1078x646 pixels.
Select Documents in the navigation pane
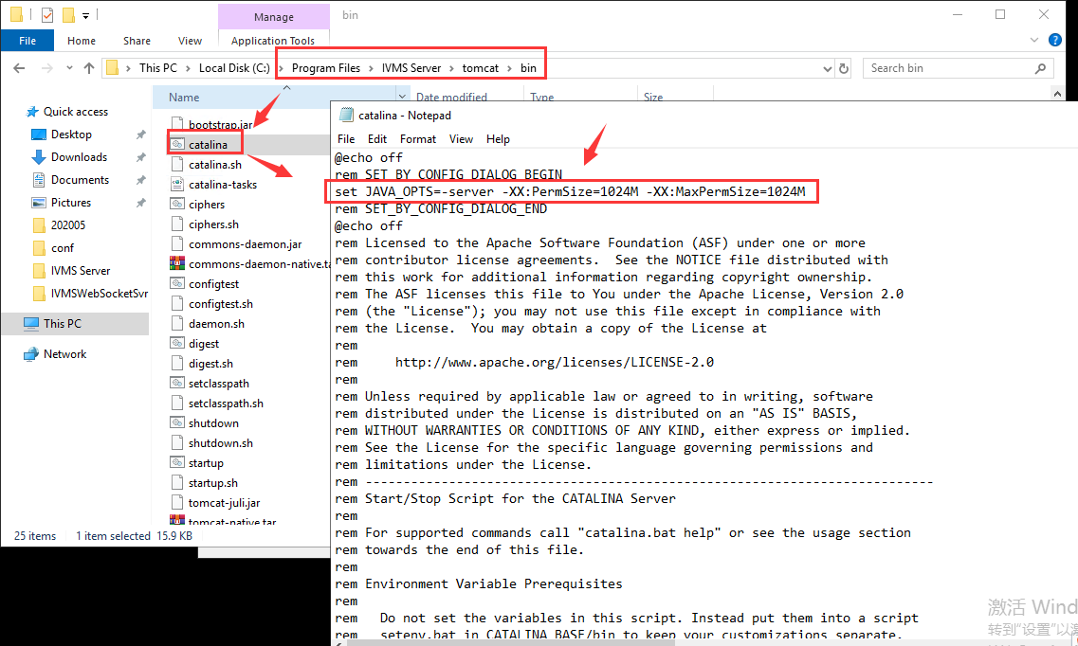80,180
